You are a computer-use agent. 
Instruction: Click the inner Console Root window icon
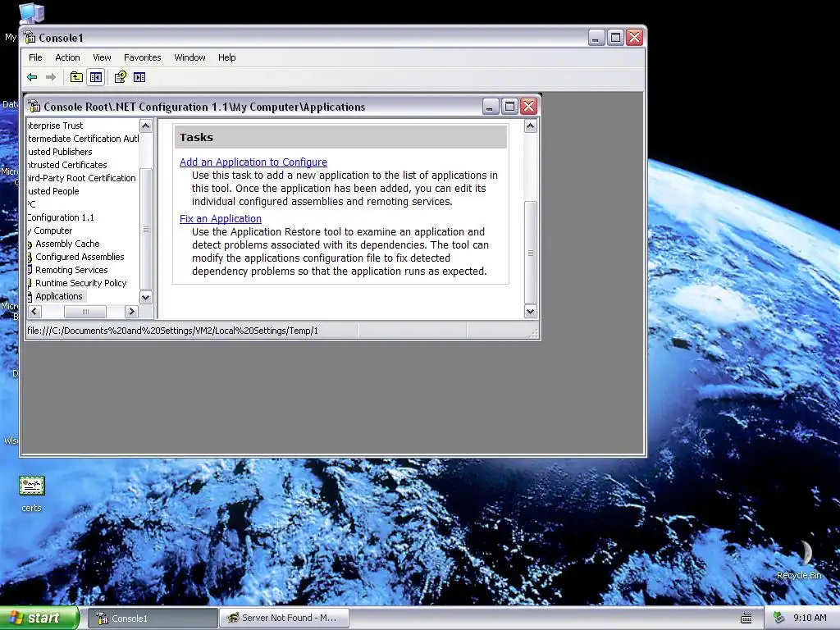[x=34, y=106]
